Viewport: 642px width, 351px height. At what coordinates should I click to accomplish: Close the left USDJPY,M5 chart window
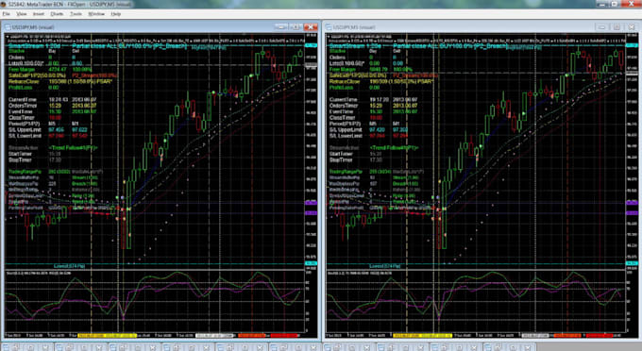click(x=311, y=27)
